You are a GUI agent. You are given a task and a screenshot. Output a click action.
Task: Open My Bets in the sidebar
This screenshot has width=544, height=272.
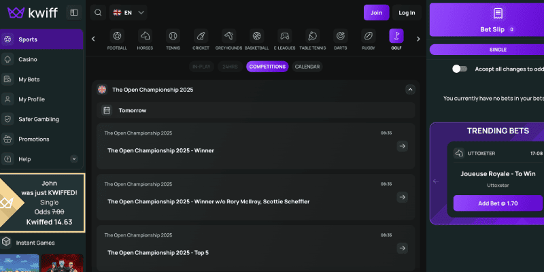click(41, 79)
